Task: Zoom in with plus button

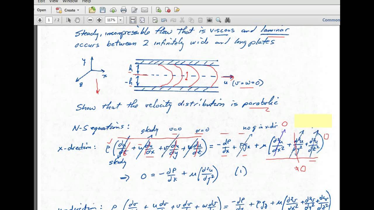Action: tap(99, 20)
